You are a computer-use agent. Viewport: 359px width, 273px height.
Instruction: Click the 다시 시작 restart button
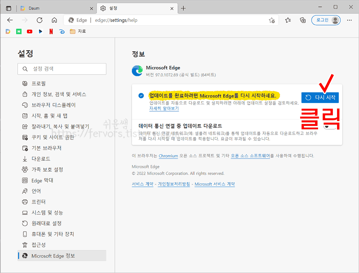click(x=320, y=98)
